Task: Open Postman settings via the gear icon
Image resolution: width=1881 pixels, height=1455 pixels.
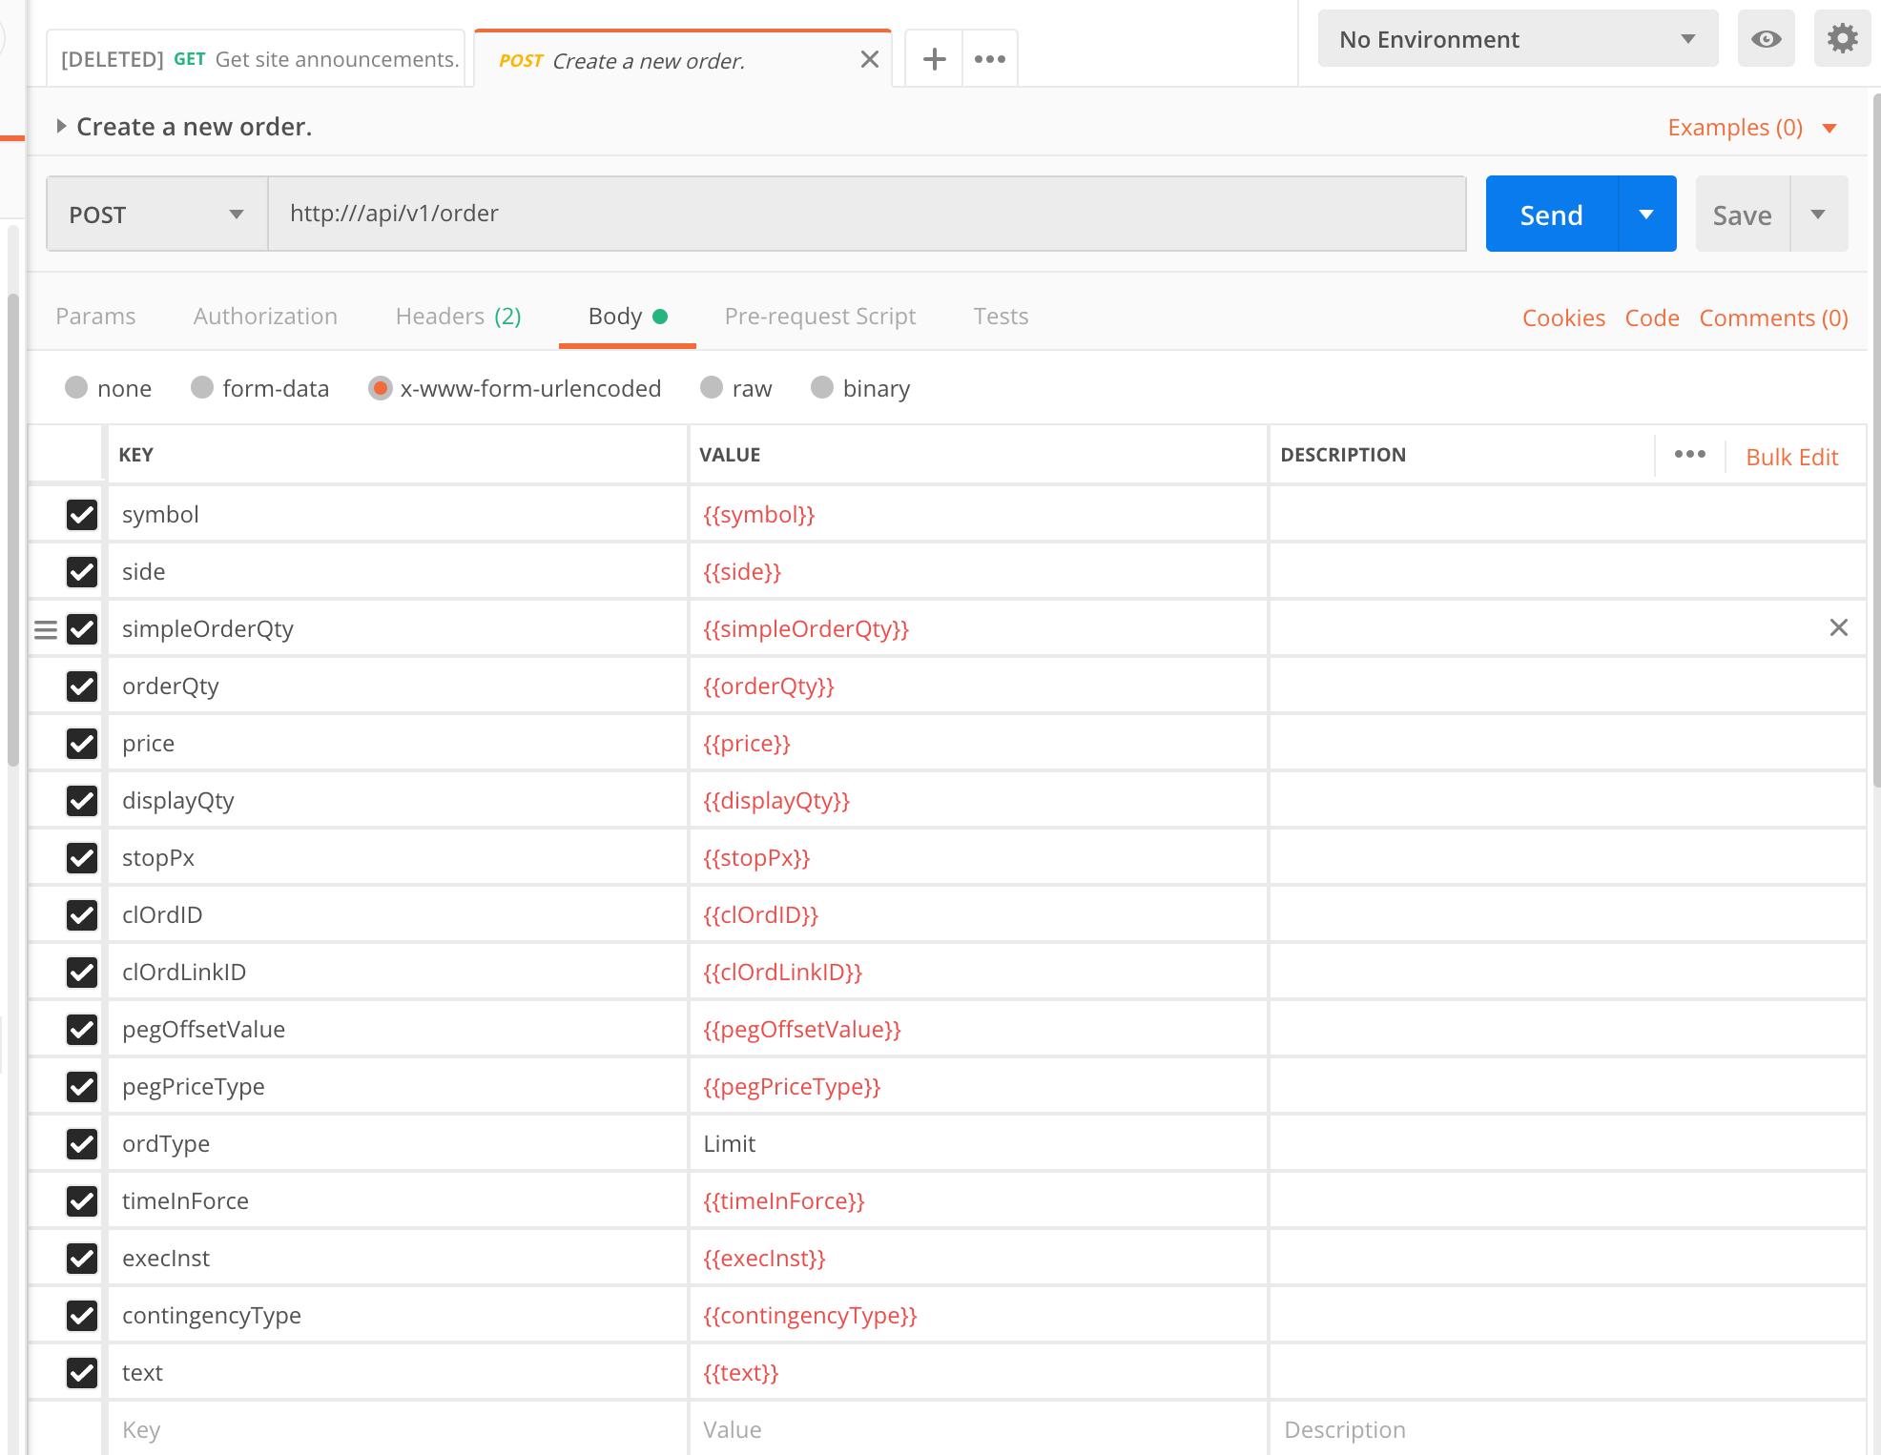Action: pyautogui.click(x=1842, y=38)
